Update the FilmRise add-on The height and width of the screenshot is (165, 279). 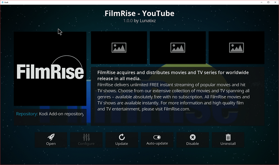122,140
